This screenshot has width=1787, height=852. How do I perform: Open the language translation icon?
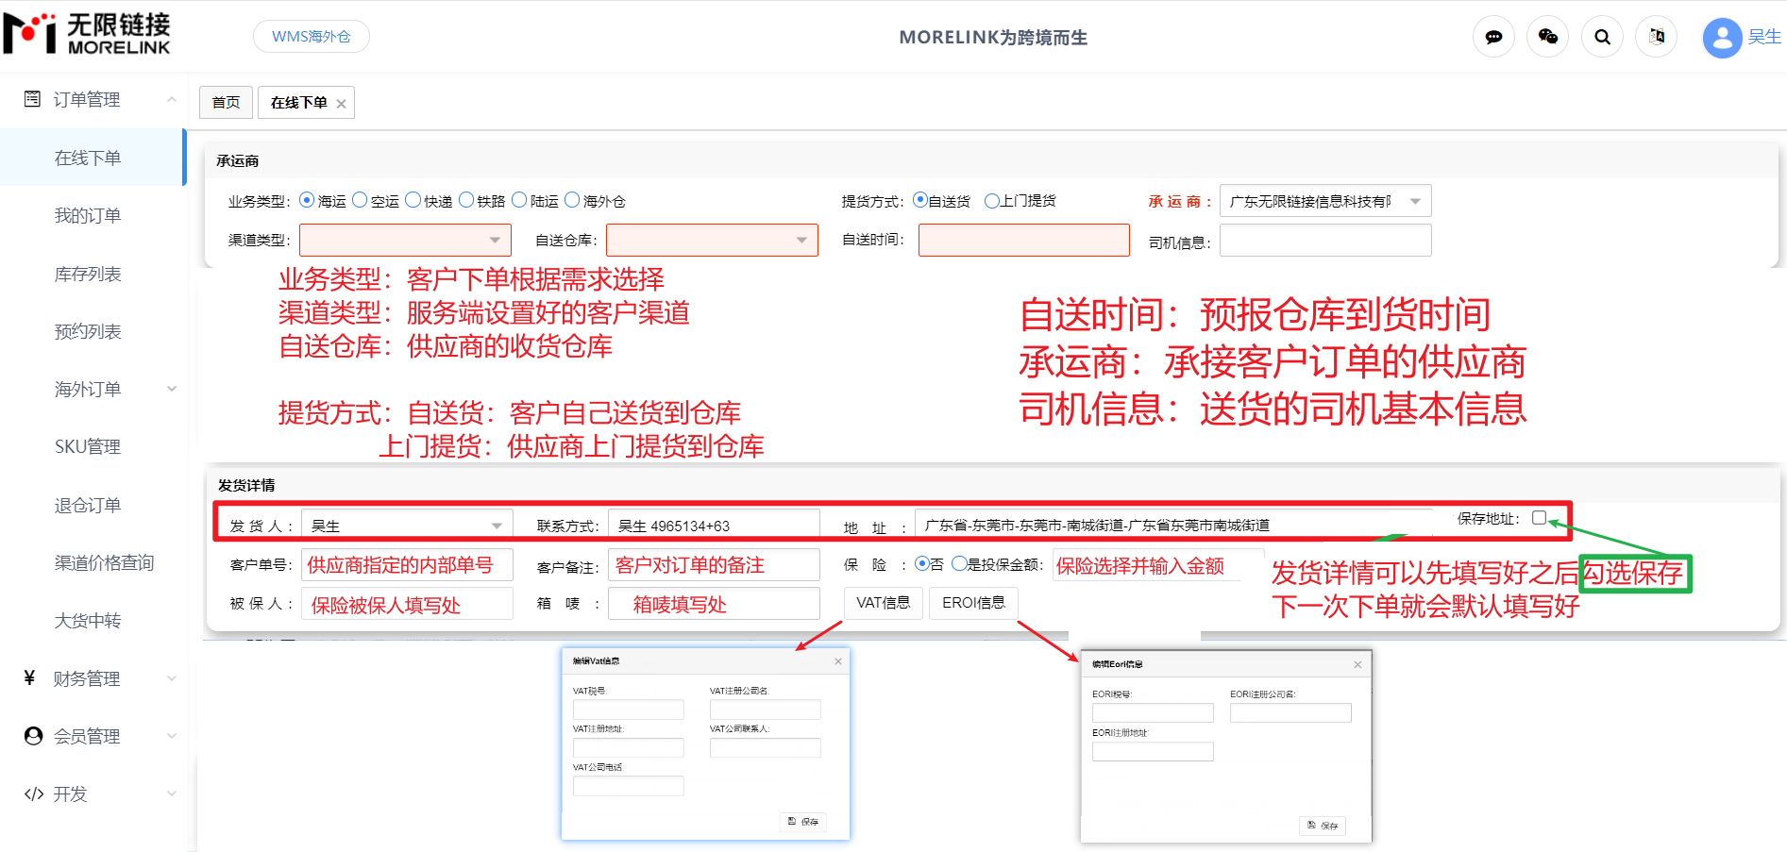click(x=1657, y=38)
